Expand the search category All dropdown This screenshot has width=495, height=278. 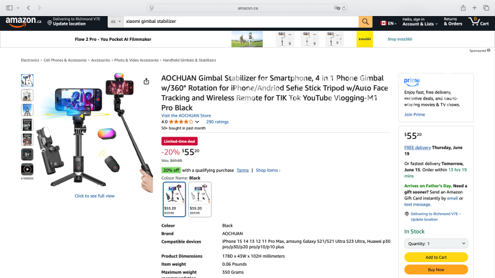tap(116, 22)
